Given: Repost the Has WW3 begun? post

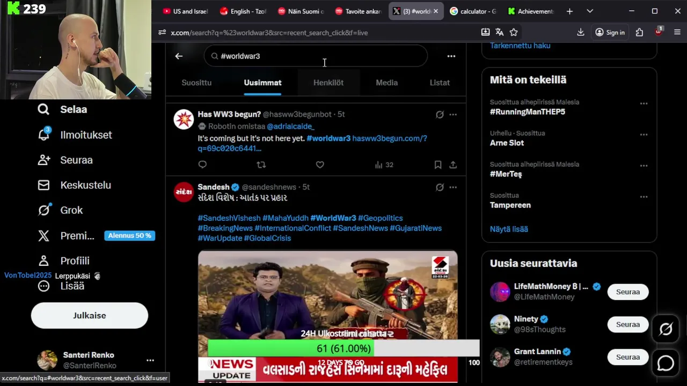Looking at the screenshot, I should pyautogui.click(x=261, y=165).
